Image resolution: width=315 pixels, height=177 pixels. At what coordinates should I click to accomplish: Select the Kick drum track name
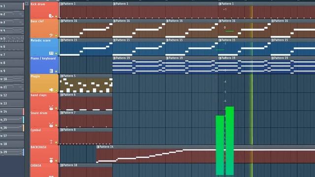point(38,4)
